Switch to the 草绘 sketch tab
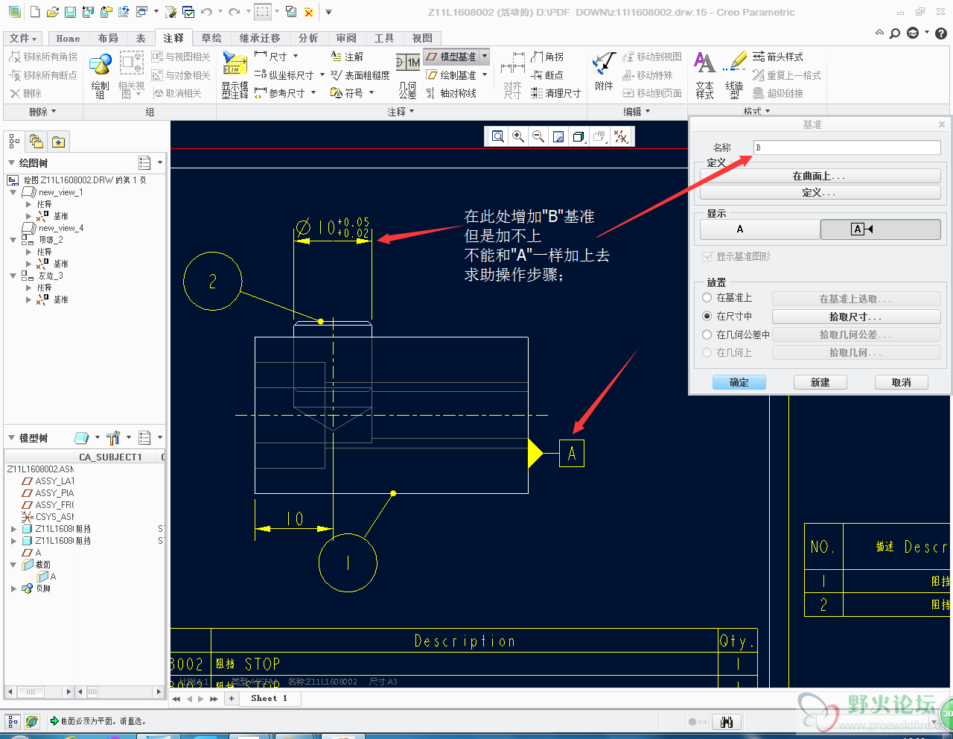 coord(211,38)
